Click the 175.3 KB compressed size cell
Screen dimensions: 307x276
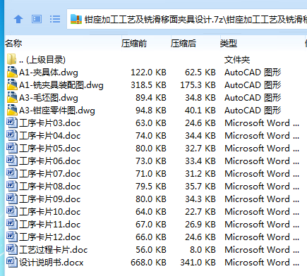(198, 85)
